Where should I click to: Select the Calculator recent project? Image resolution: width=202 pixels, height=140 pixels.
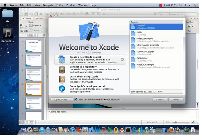pyautogui.click(x=156, y=59)
